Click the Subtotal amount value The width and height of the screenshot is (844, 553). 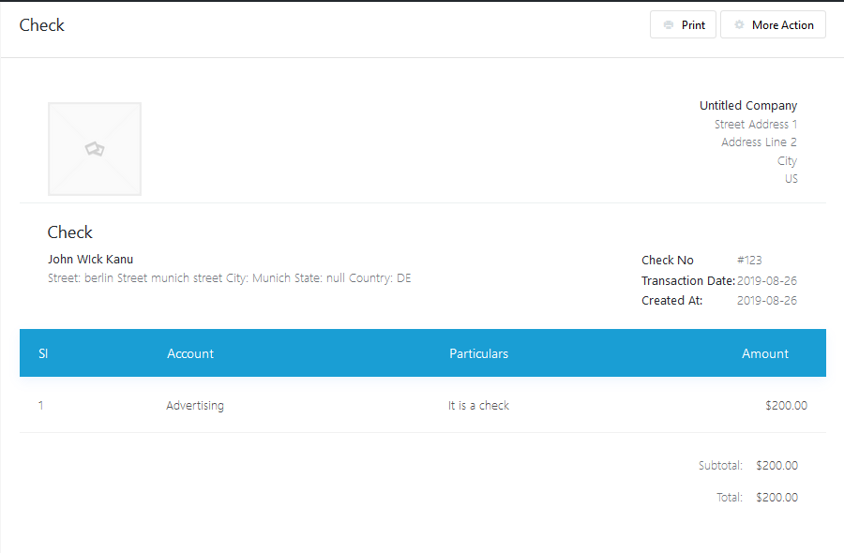tap(776, 466)
